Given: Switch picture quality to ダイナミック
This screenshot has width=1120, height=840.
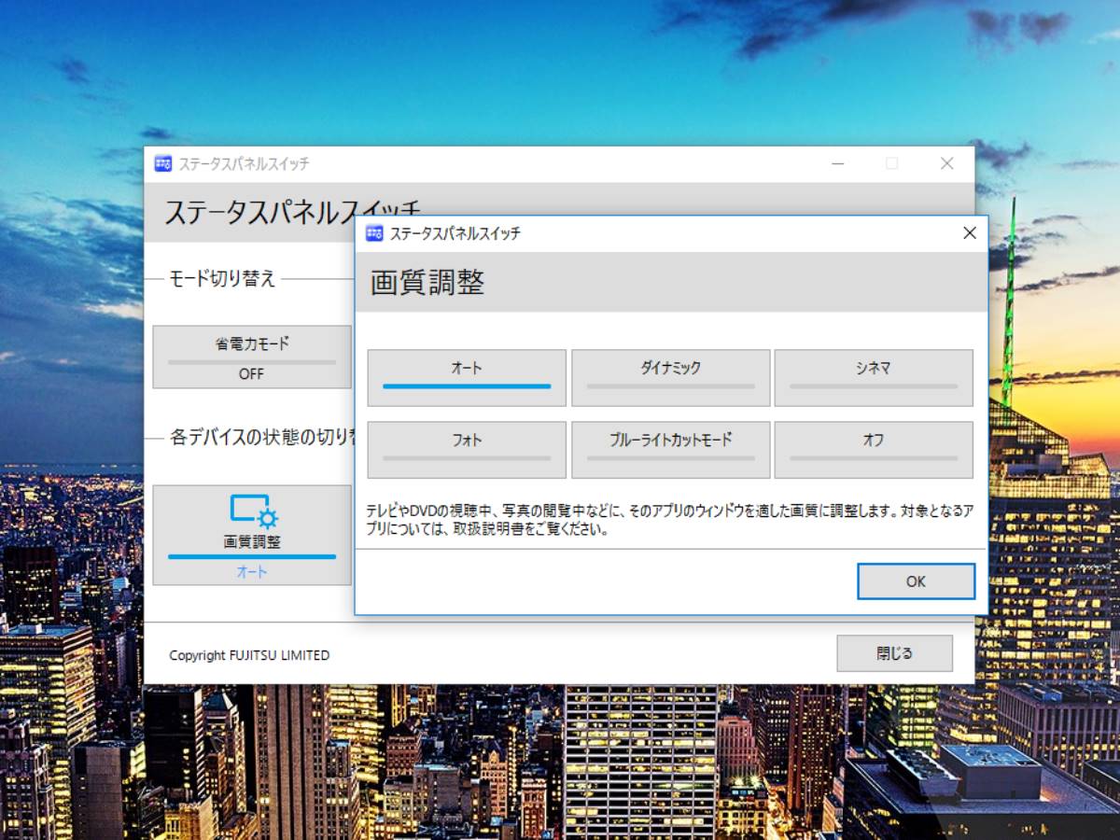Looking at the screenshot, I should point(670,377).
